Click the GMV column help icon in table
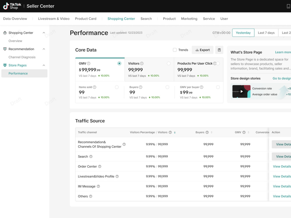 [244, 132]
